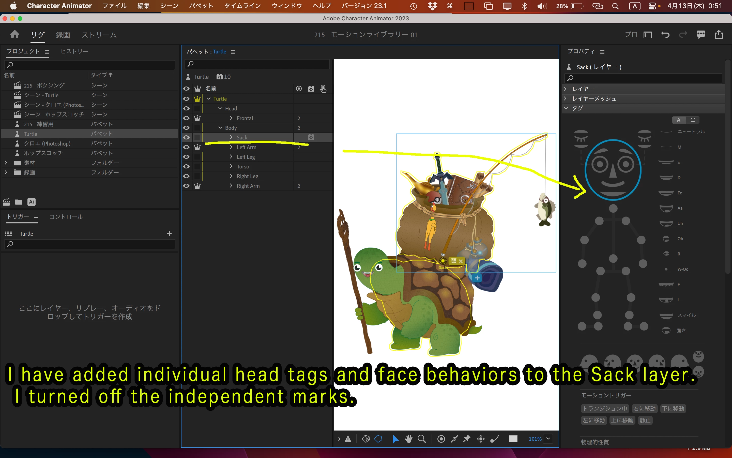Hide the Left Arm layer
The image size is (732, 458).
click(186, 147)
